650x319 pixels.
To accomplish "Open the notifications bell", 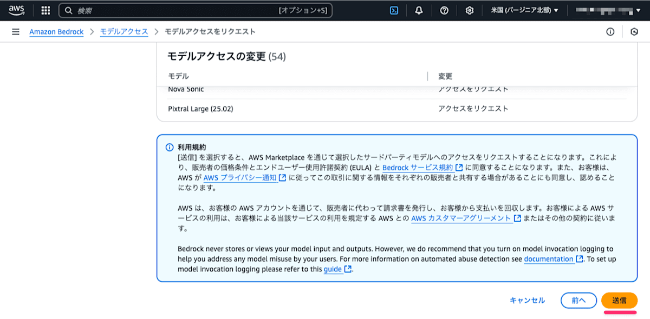I will pos(419,10).
